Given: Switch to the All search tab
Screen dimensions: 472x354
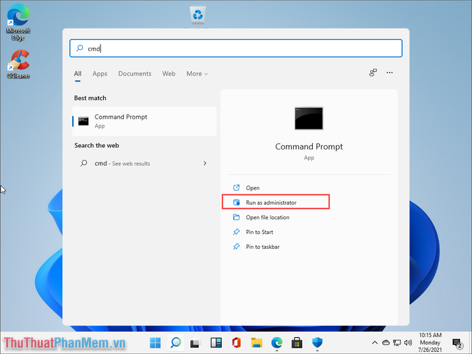Looking at the screenshot, I should pos(78,73).
